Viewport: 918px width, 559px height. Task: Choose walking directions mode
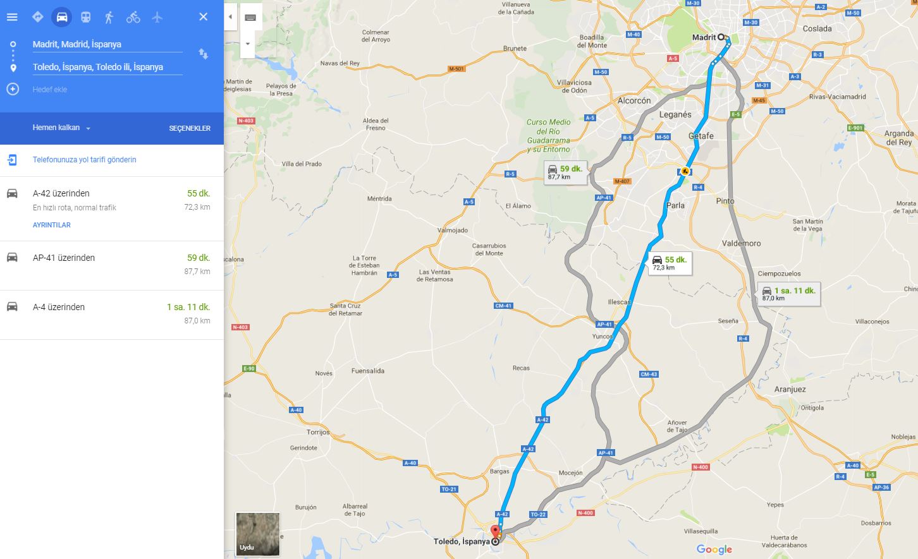[109, 17]
